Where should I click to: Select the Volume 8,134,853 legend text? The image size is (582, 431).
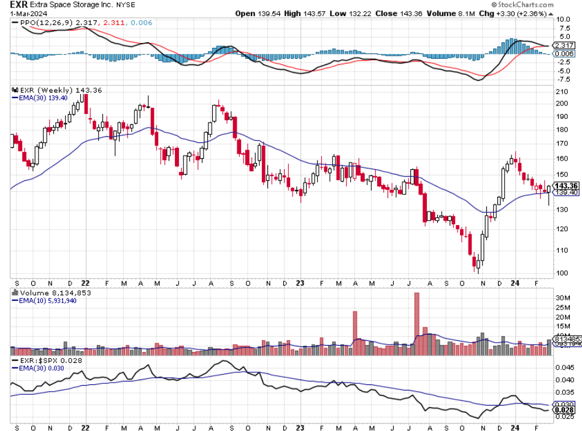(x=55, y=292)
